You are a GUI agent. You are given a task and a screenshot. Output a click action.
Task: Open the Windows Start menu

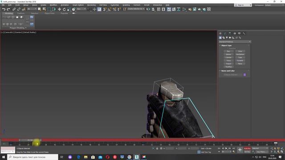pyautogui.click(x=4, y=157)
